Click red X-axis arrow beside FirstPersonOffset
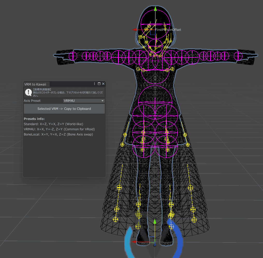This screenshot has width=263, height=258. point(135,30)
